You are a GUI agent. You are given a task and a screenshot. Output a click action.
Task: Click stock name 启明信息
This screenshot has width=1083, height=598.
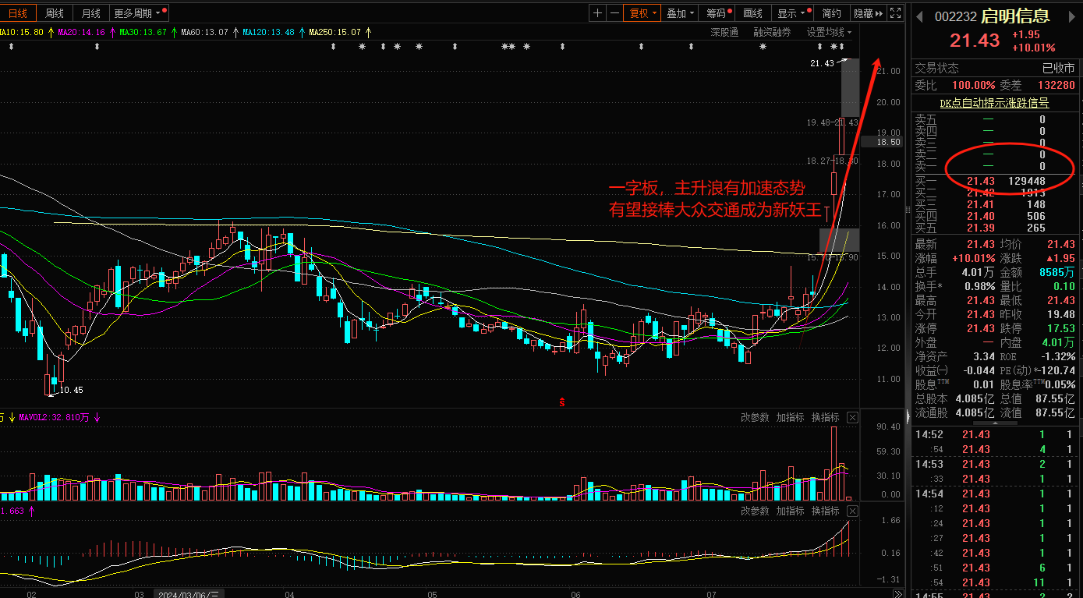pos(1015,16)
